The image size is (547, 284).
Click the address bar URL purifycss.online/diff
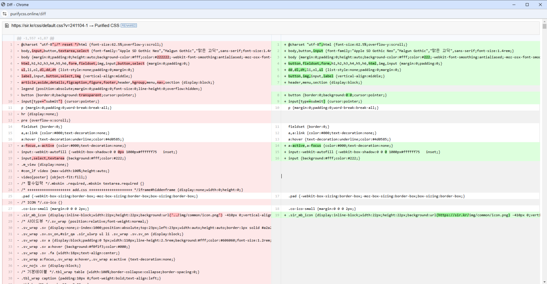point(28,14)
